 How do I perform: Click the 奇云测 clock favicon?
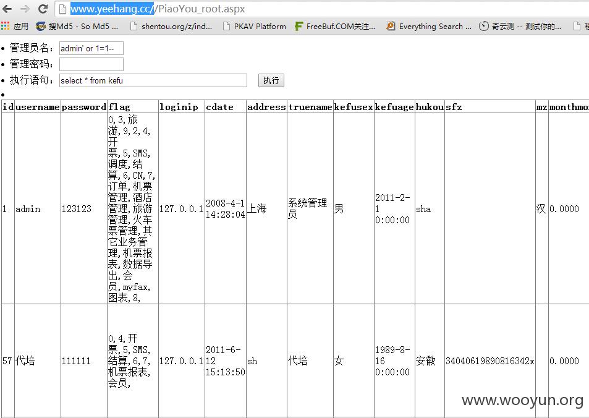pyautogui.click(x=483, y=27)
